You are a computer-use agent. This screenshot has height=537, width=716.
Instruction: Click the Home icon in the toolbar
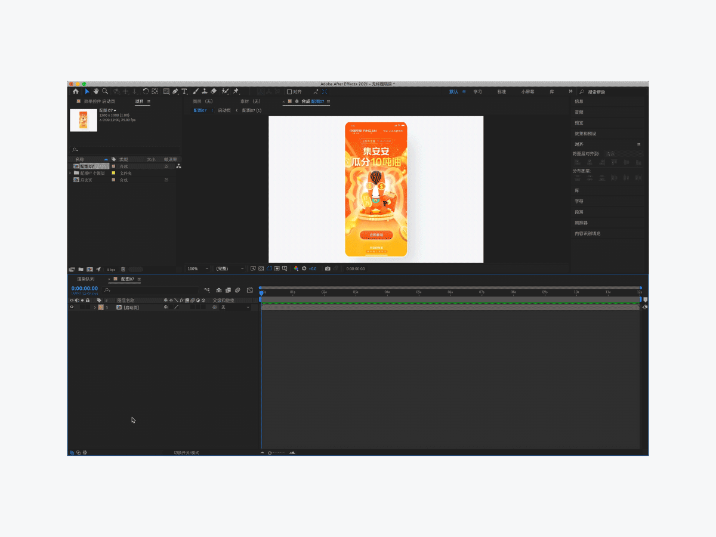click(x=76, y=92)
